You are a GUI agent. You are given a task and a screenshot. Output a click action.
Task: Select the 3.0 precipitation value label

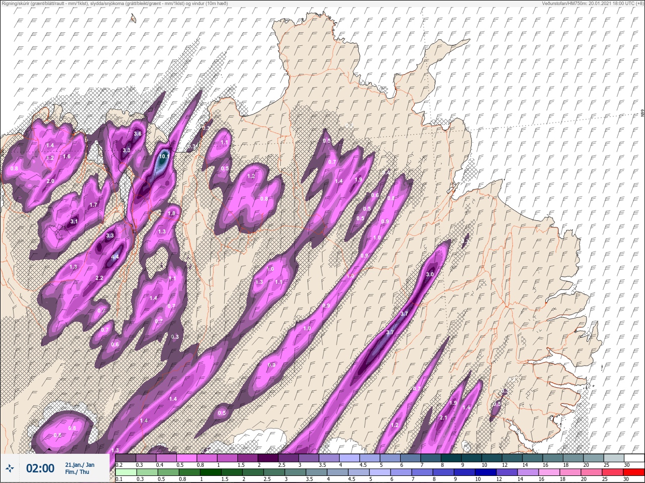coord(430,274)
